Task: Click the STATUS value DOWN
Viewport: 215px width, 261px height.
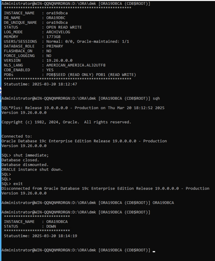Action: 51,227
